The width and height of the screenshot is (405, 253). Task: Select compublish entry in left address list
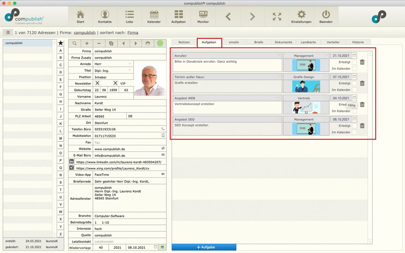28,43
